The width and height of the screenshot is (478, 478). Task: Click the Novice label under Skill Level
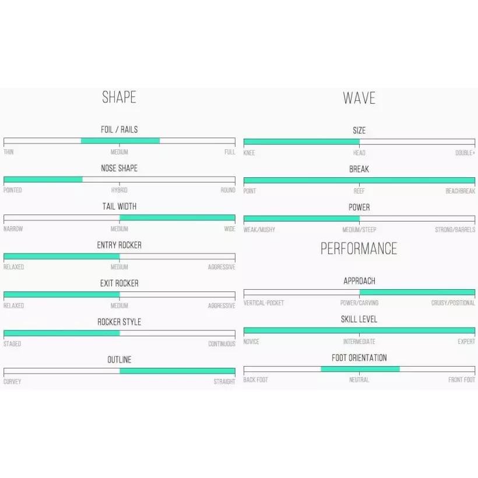251,342
